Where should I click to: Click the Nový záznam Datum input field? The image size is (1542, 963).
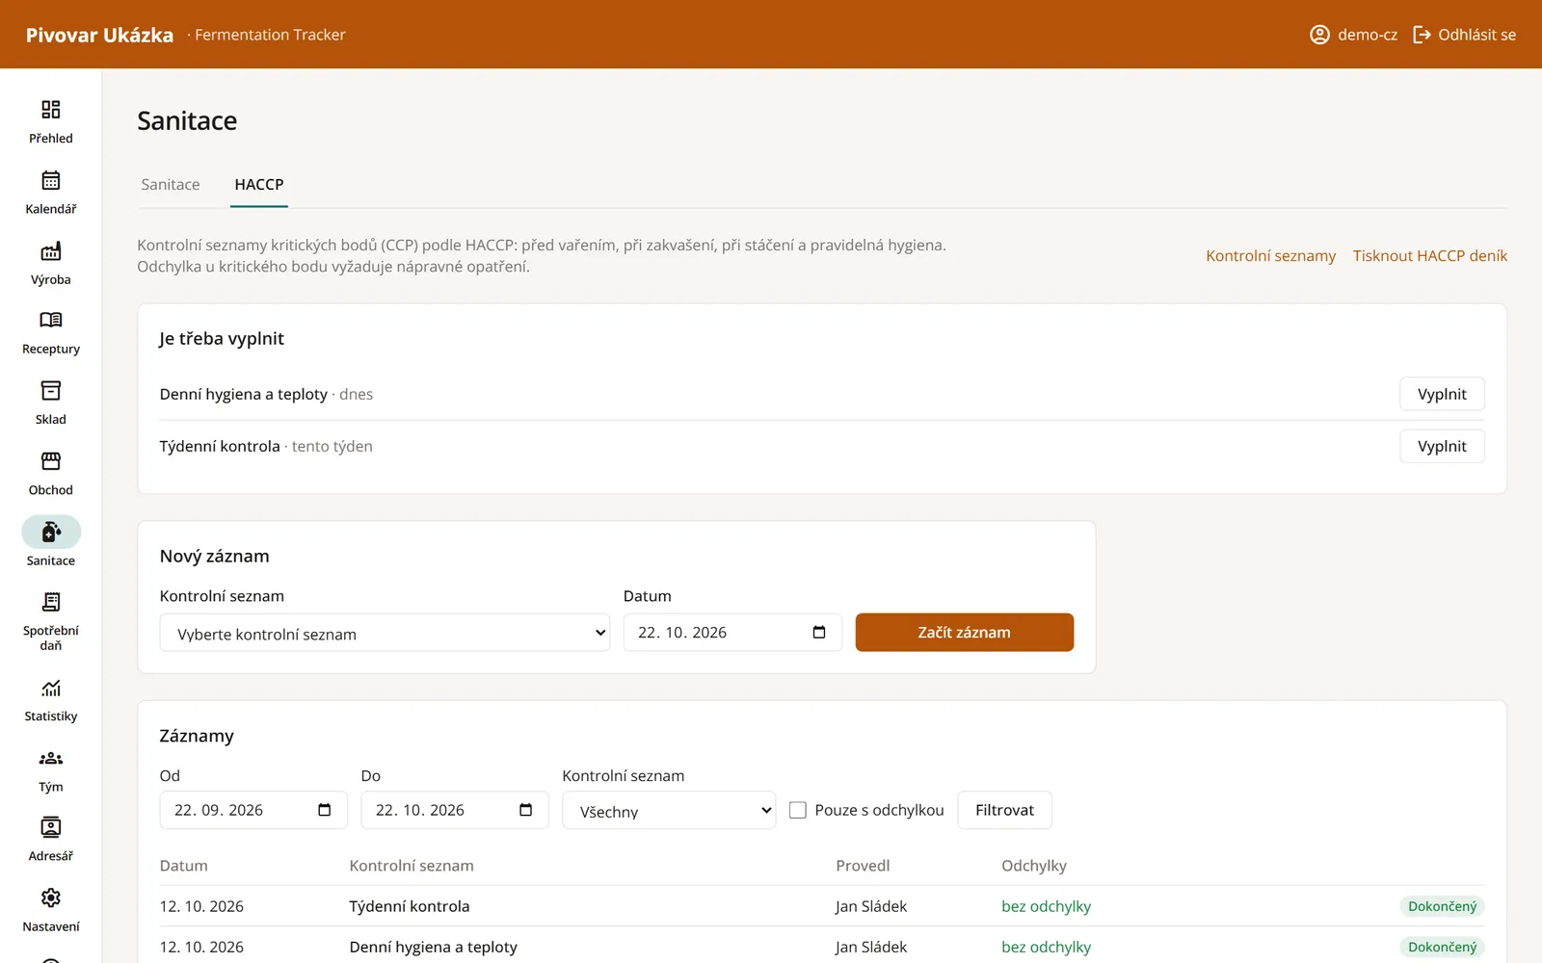click(x=732, y=633)
